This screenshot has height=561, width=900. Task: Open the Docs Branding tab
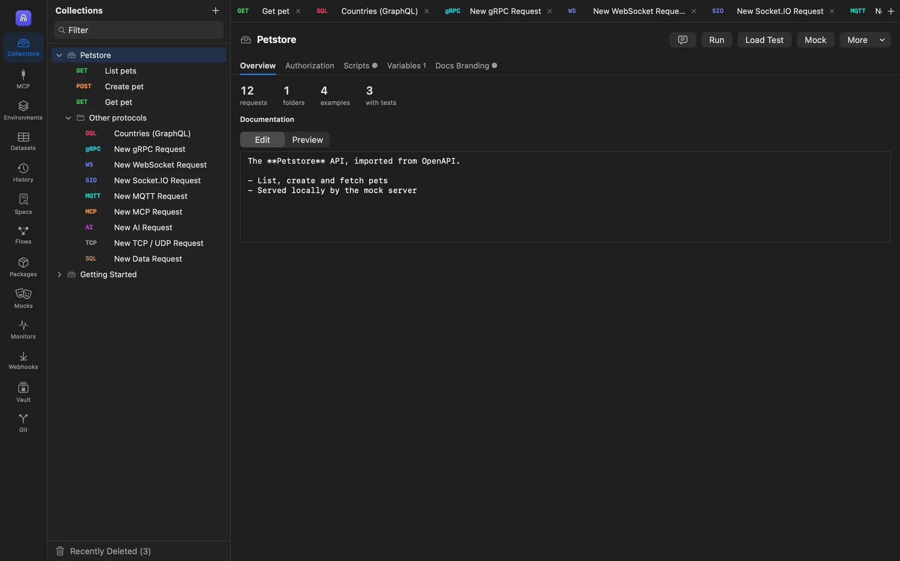(466, 66)
